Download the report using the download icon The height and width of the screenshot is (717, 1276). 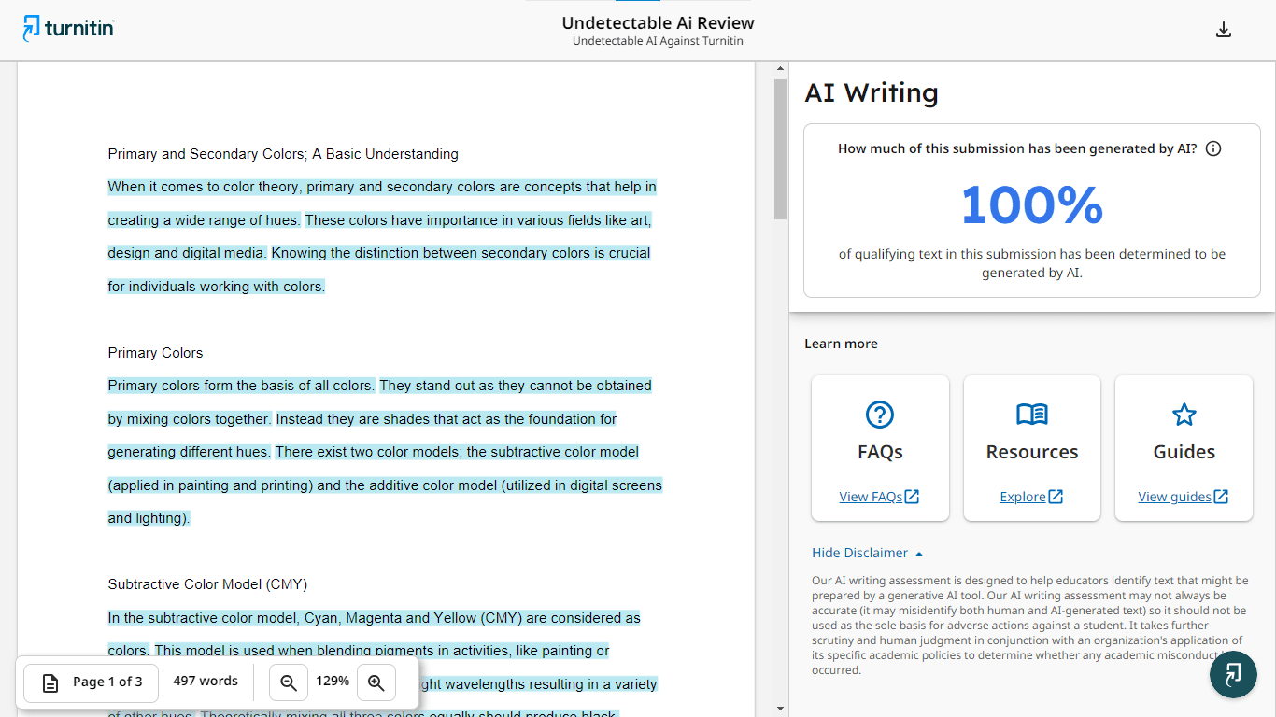(1224, 30)
